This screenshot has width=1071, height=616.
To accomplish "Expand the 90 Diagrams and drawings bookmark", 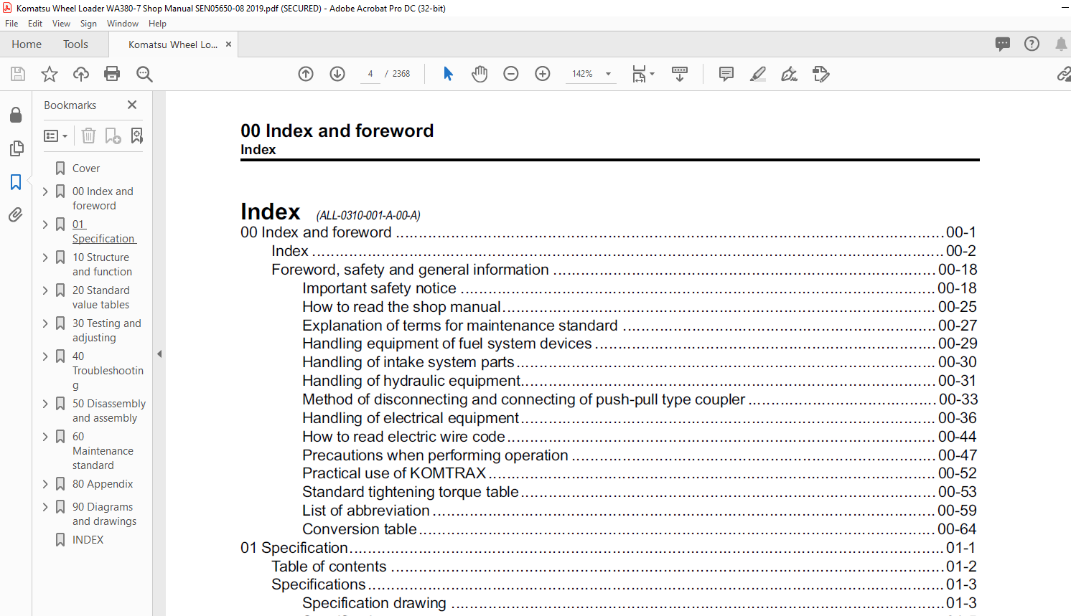I will (45, 507).
